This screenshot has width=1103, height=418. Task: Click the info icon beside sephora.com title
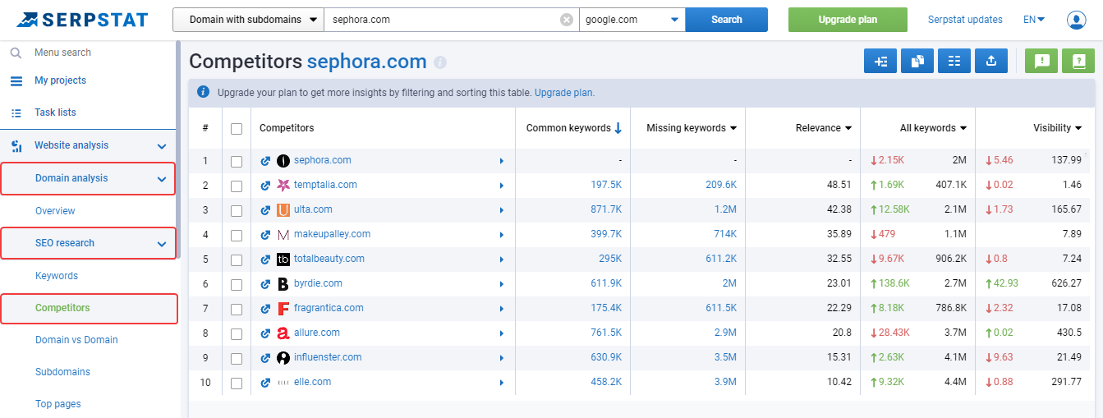(440, 62)
